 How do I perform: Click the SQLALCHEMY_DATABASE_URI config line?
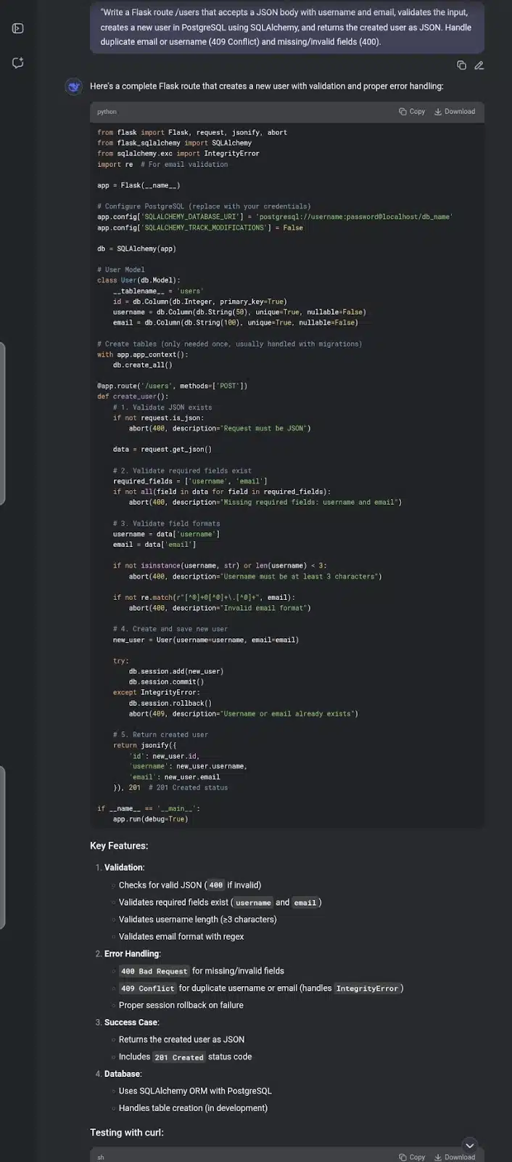pos(275,217)
